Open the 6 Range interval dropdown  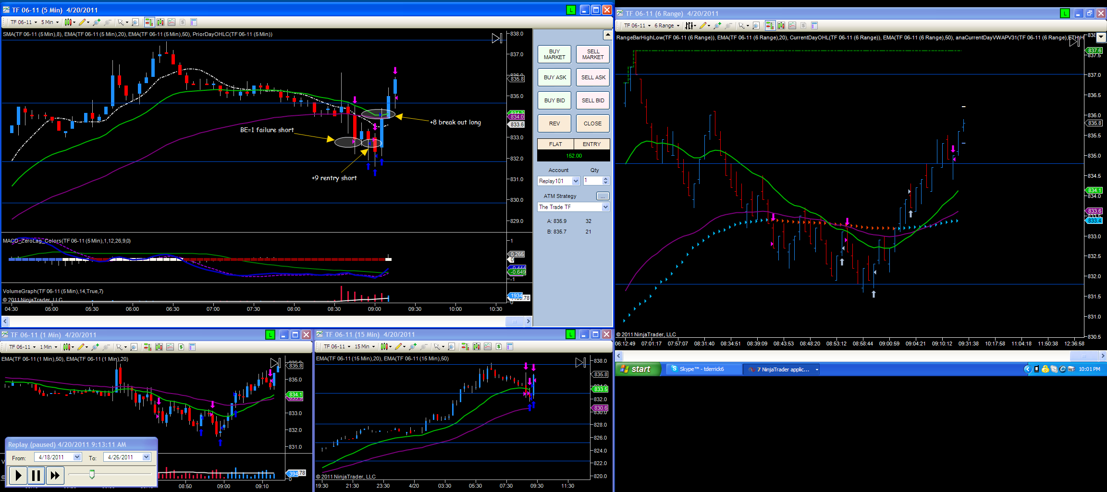click(x=667, y=25)
